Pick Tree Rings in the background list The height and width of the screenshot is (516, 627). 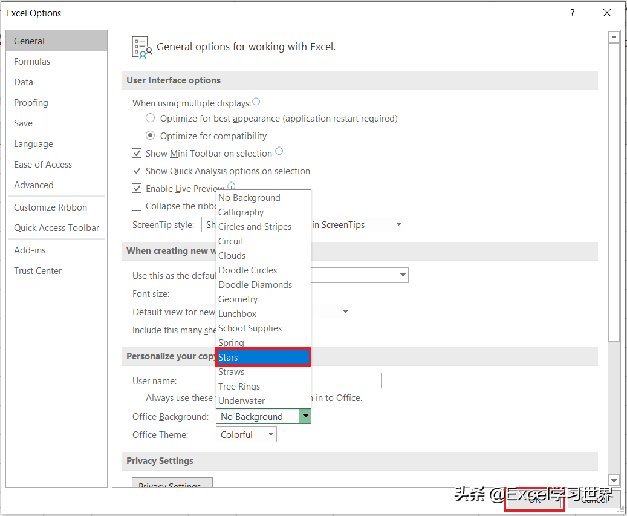click(x=264, y=387)
